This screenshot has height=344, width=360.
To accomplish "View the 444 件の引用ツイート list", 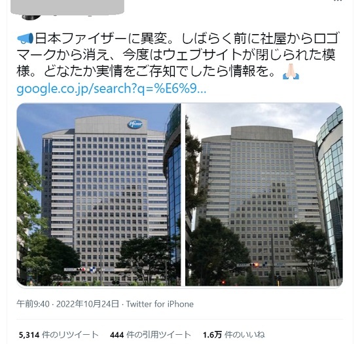I will [x=151, y=335].
